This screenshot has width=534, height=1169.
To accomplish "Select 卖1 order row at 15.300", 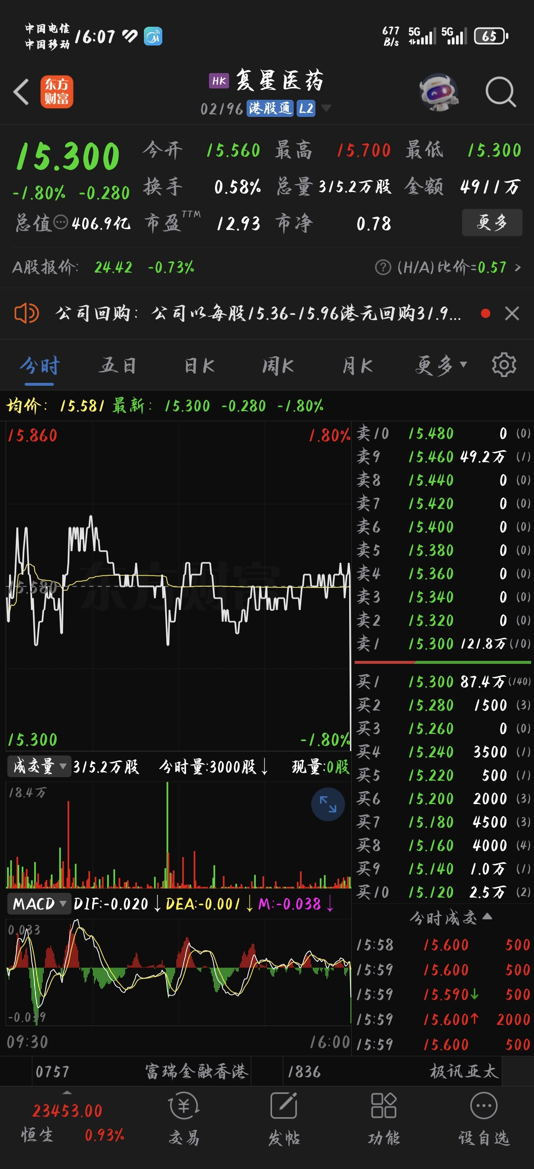I will pyautogui.click(x=443, y=643).
